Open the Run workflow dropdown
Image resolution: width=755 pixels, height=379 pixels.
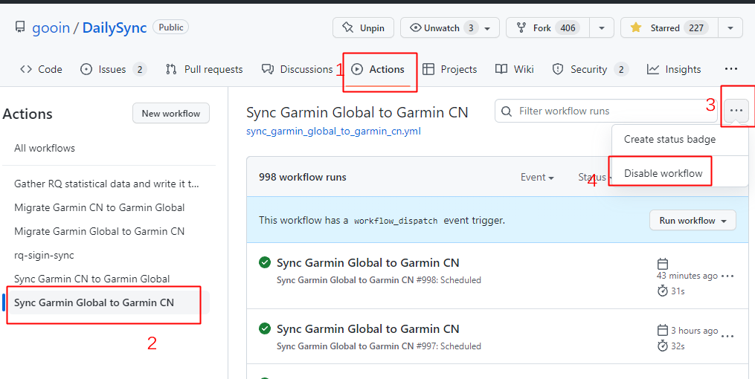pyautogui.click(x=693, y=221)
